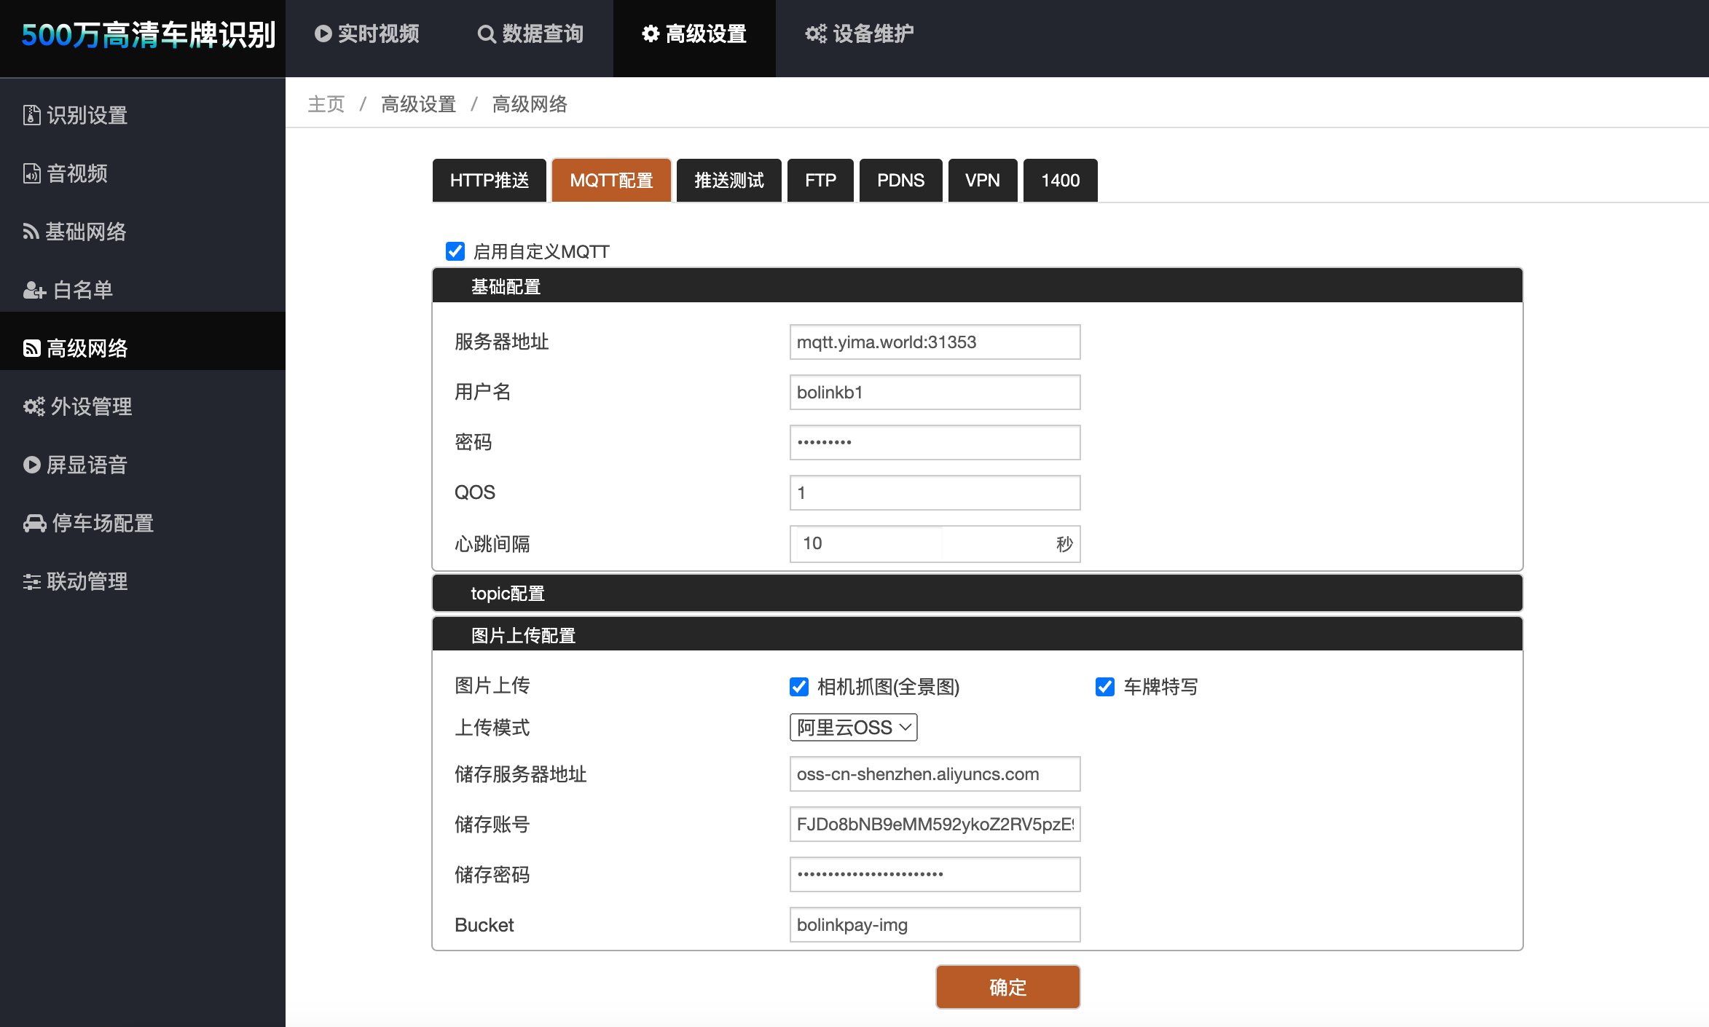Toggle 启用自定义MQTT checkbox
1709x1027 pixels.
(455, 251)
